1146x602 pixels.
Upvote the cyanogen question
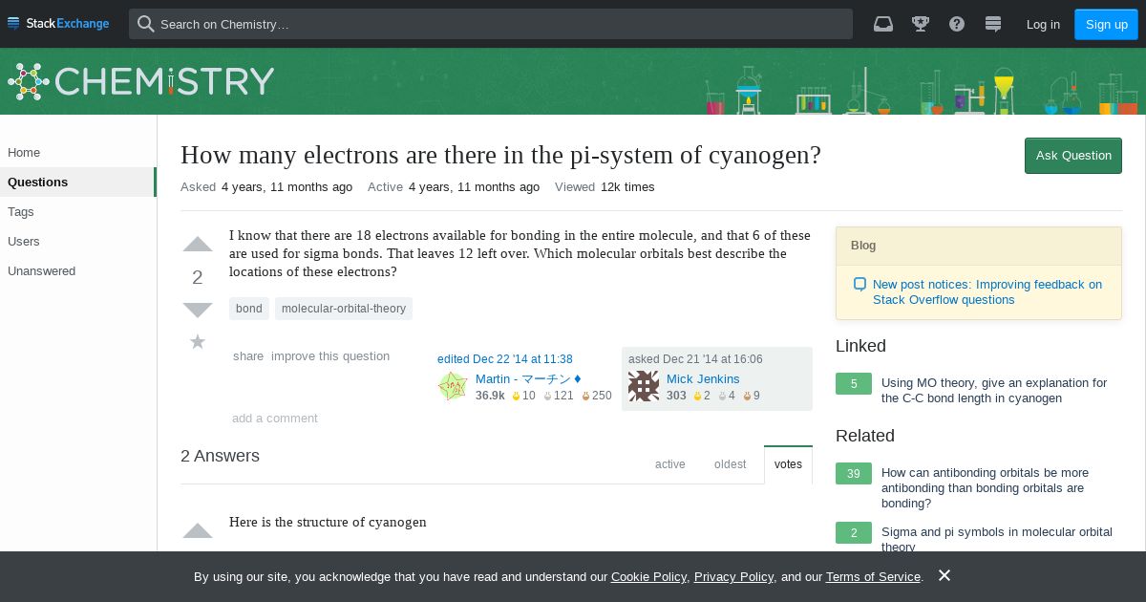(198, 245)
